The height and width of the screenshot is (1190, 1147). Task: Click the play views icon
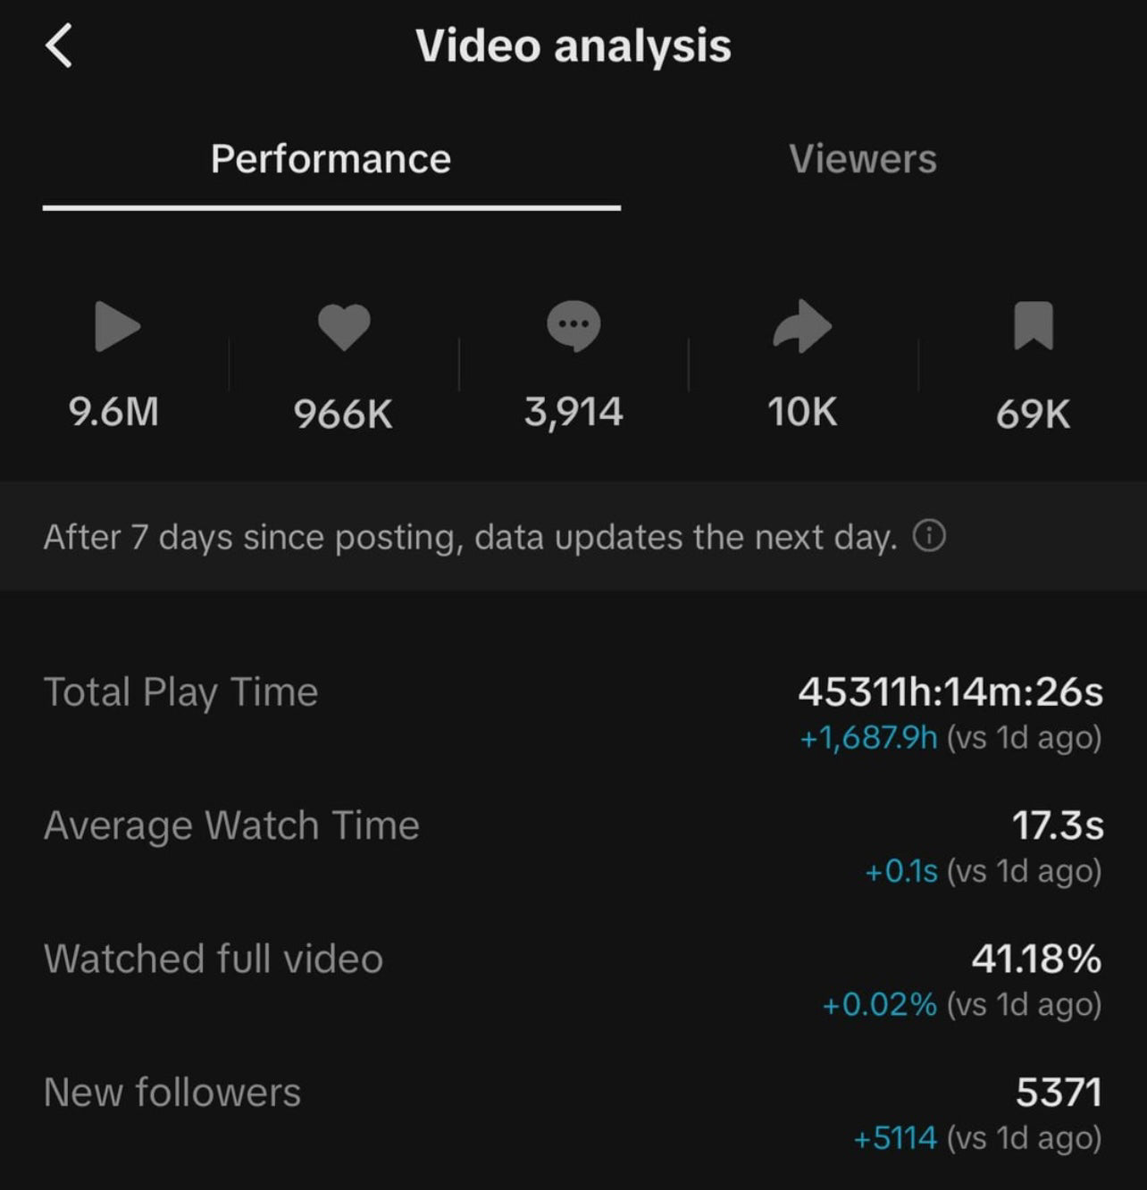(x=117, y=326)
